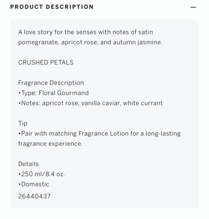209x219 pixels.
Task: Select the Fragrance Description subheading
Action: [x=51, y=83]
